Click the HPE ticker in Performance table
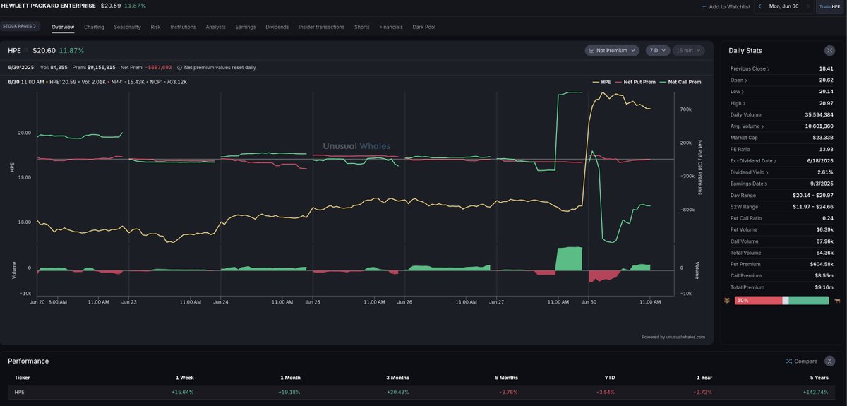The width and height of the screenshot is (847, 406). tap(19, 392)
